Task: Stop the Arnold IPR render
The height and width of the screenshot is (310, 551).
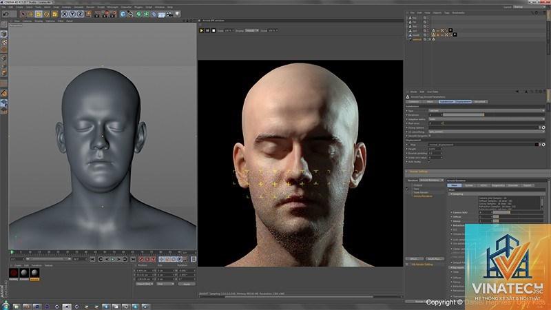Action: coord(214,30)
